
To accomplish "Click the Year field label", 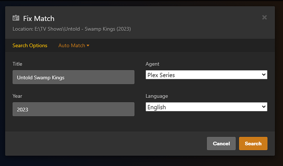I will pyautogui.click(x=18, y=96).
